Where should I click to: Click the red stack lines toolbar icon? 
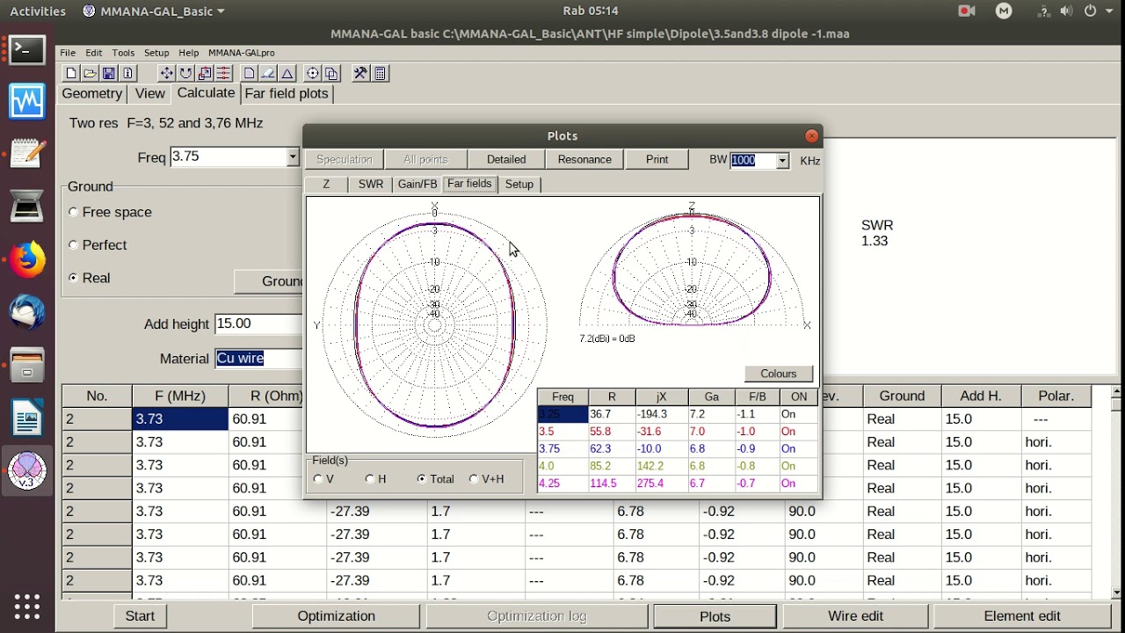pyautogui.click(x=223, y=74)
